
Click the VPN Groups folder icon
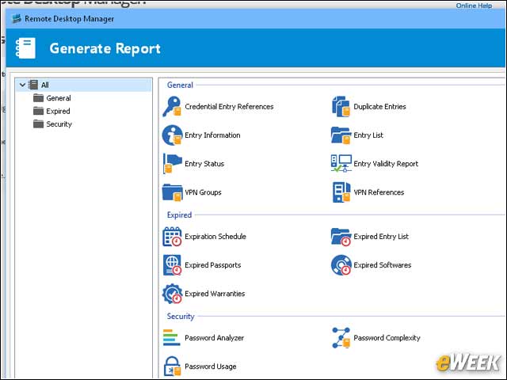[x=173, y=192]
